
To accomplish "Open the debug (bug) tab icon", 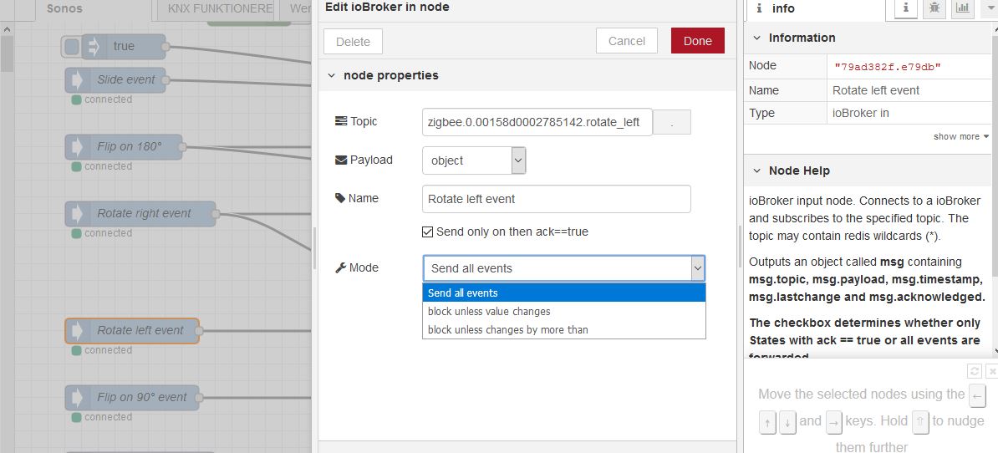I will click(x=934, y=8).
